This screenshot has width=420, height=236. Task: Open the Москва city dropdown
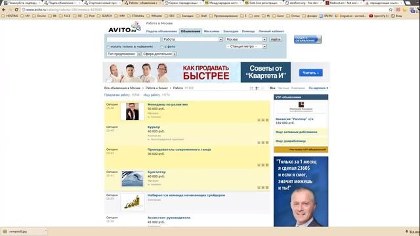click(246, 39)
